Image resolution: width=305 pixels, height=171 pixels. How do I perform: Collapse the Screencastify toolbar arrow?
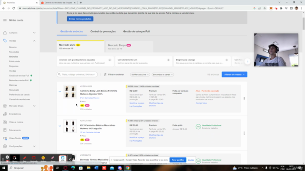coord(70,159)
